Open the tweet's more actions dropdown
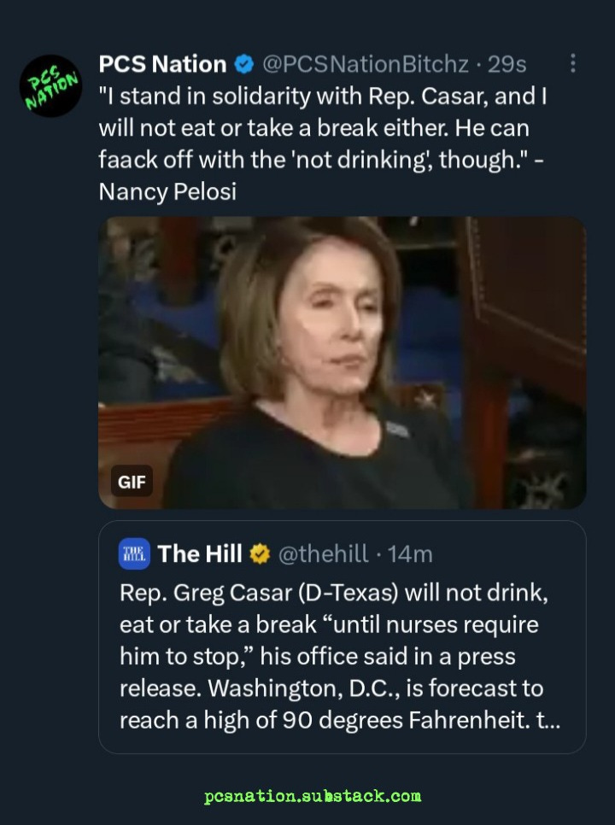The width and height of the screenshot is (615, 825). pos(574,63)
